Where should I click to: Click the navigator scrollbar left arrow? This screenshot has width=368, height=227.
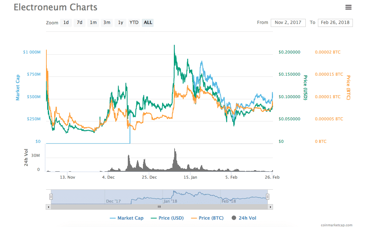49,207
